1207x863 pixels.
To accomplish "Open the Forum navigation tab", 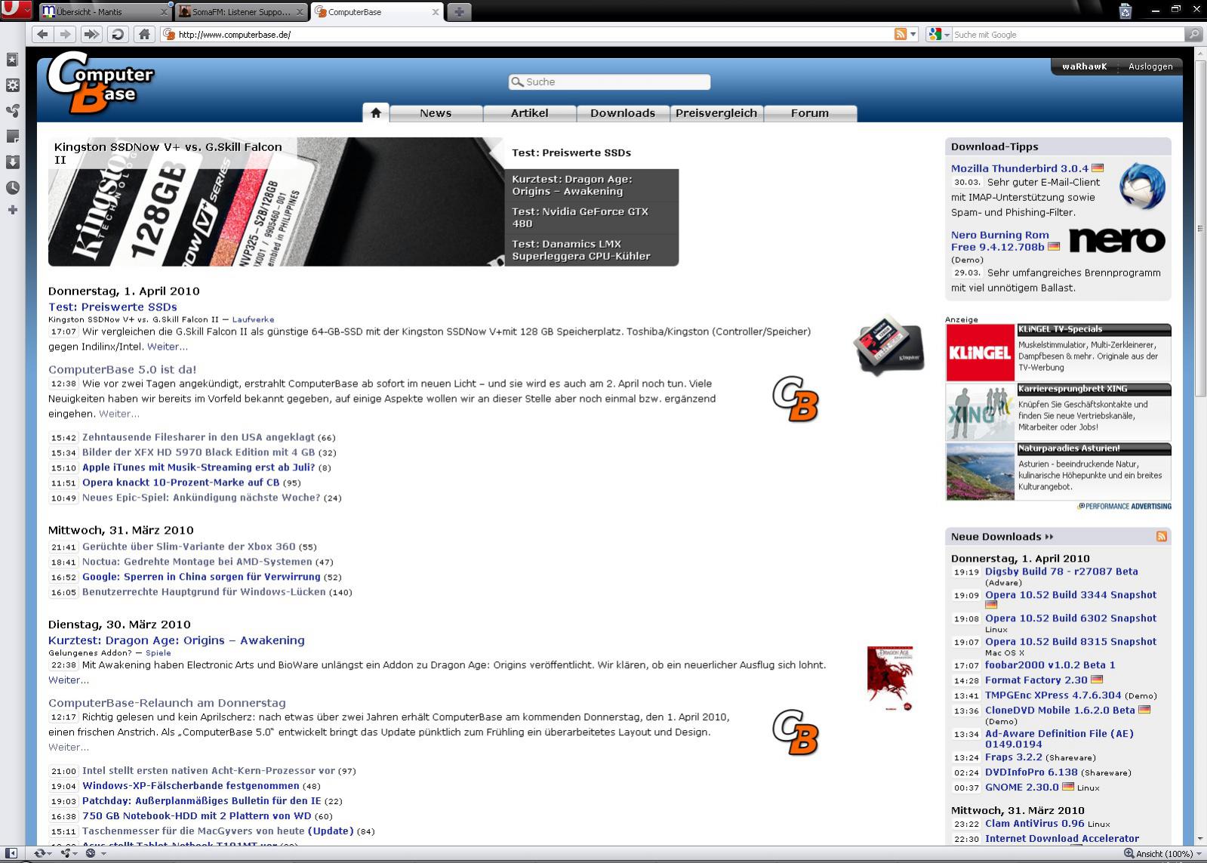I will [810, 112].
